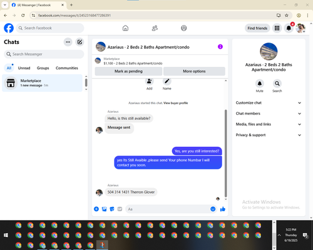Open conversation information purple icon
313x250 pixels.
point(220,47)
